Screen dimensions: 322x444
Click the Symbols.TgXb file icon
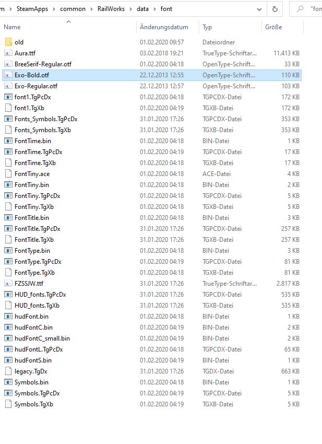click(x=8, y=404)
